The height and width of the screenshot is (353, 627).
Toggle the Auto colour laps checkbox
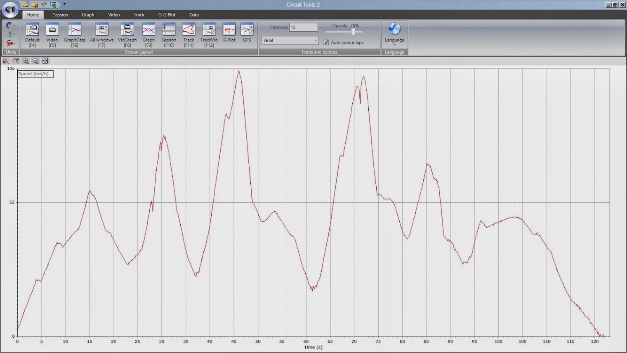coord(326,43)
